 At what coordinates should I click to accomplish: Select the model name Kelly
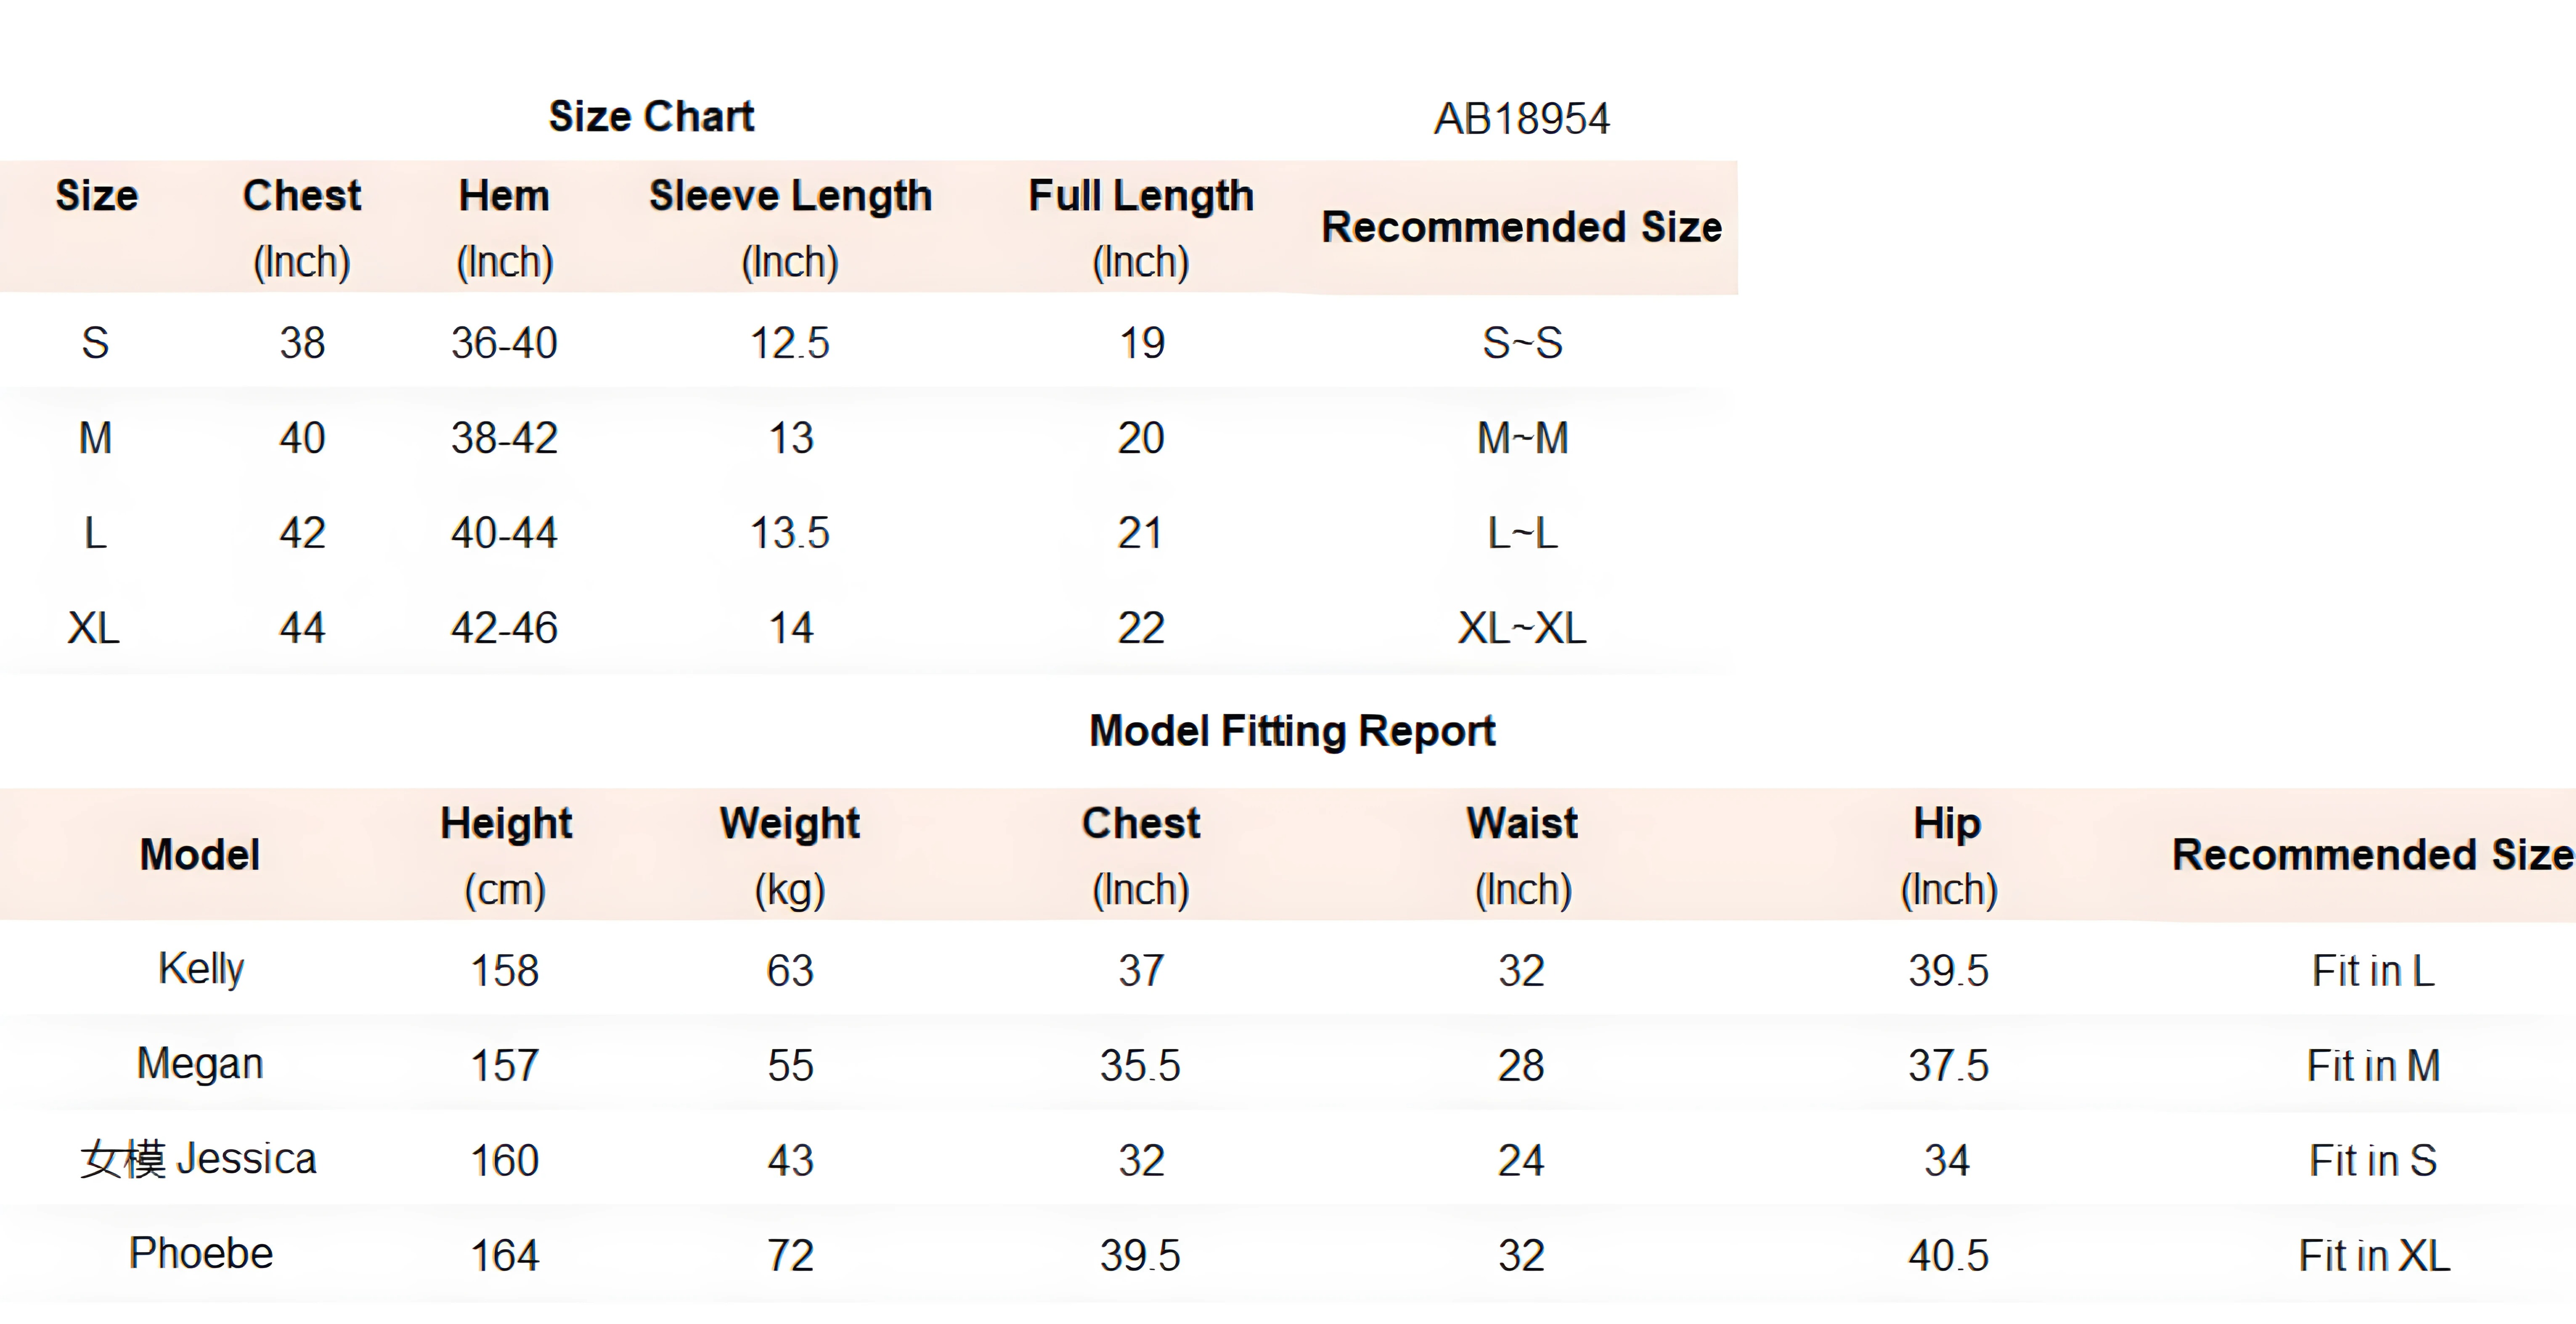click(x=201, y=968)
